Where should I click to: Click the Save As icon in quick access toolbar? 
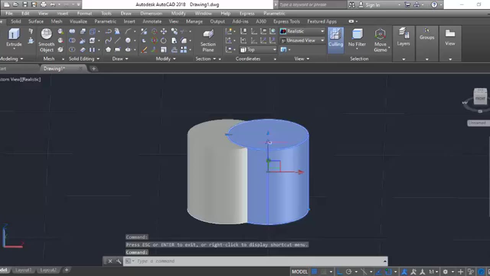34,5
